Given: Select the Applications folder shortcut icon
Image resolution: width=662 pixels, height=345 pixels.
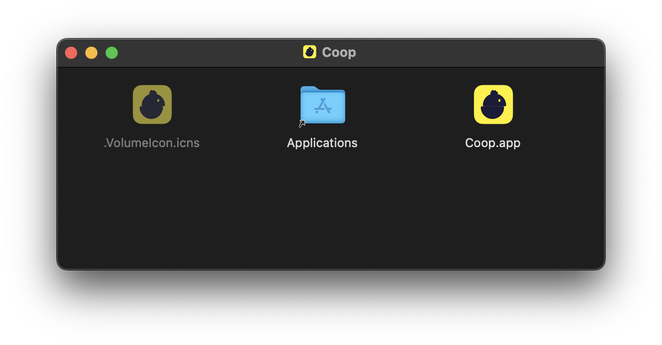Looking at the screenshot, I should coord(322,105).
